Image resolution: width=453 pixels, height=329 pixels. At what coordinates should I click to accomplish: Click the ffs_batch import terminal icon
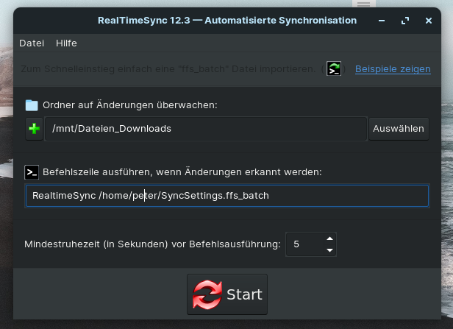click(334, 68)
